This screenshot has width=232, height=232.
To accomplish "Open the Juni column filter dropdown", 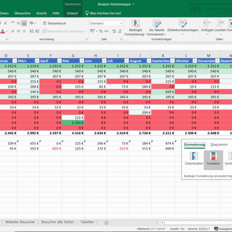I will click(x=104, y=61).
